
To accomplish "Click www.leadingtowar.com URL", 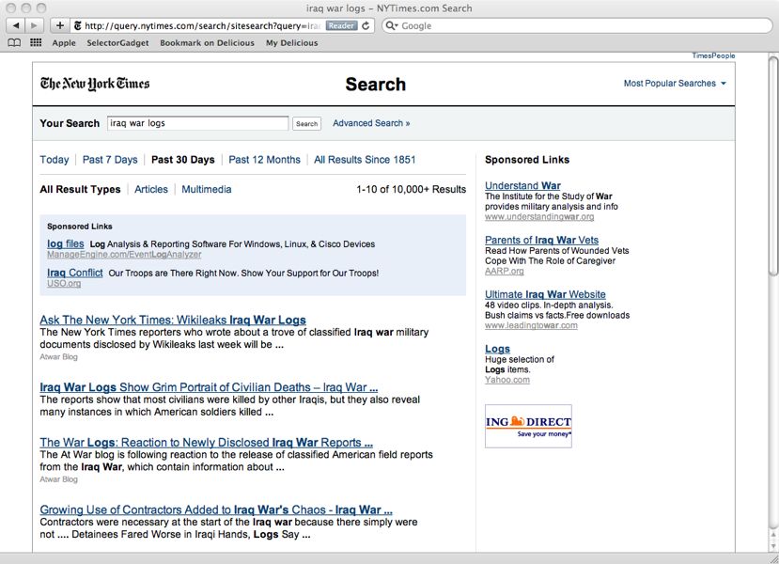I will 531,325.
